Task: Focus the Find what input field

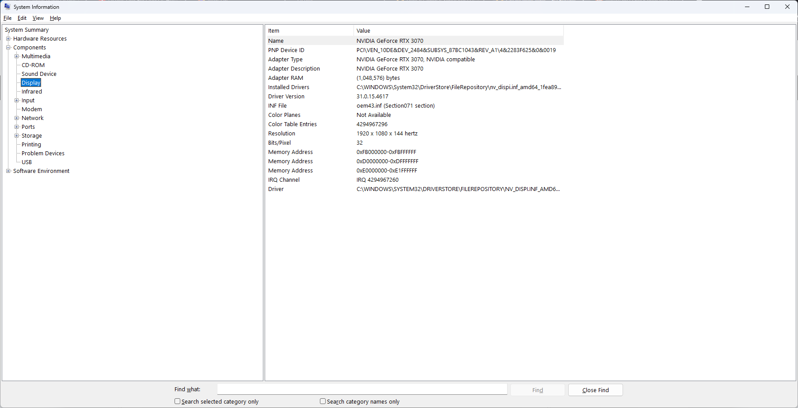Action: (x=362, y=389)
